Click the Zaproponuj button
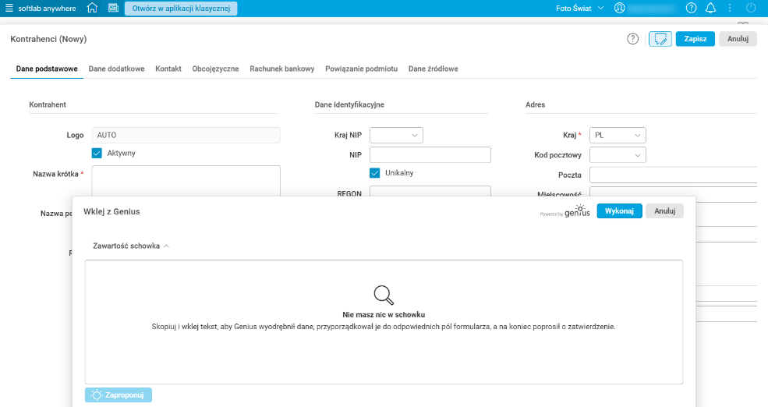Viewport: 768px width, 407px height. tap(118, 395)
